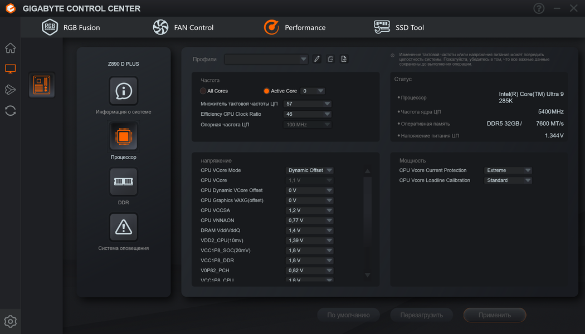Open CPU Vcore Current Protection dropdown
This screenshot has width=585, height=334.
(x=508, y=170)
